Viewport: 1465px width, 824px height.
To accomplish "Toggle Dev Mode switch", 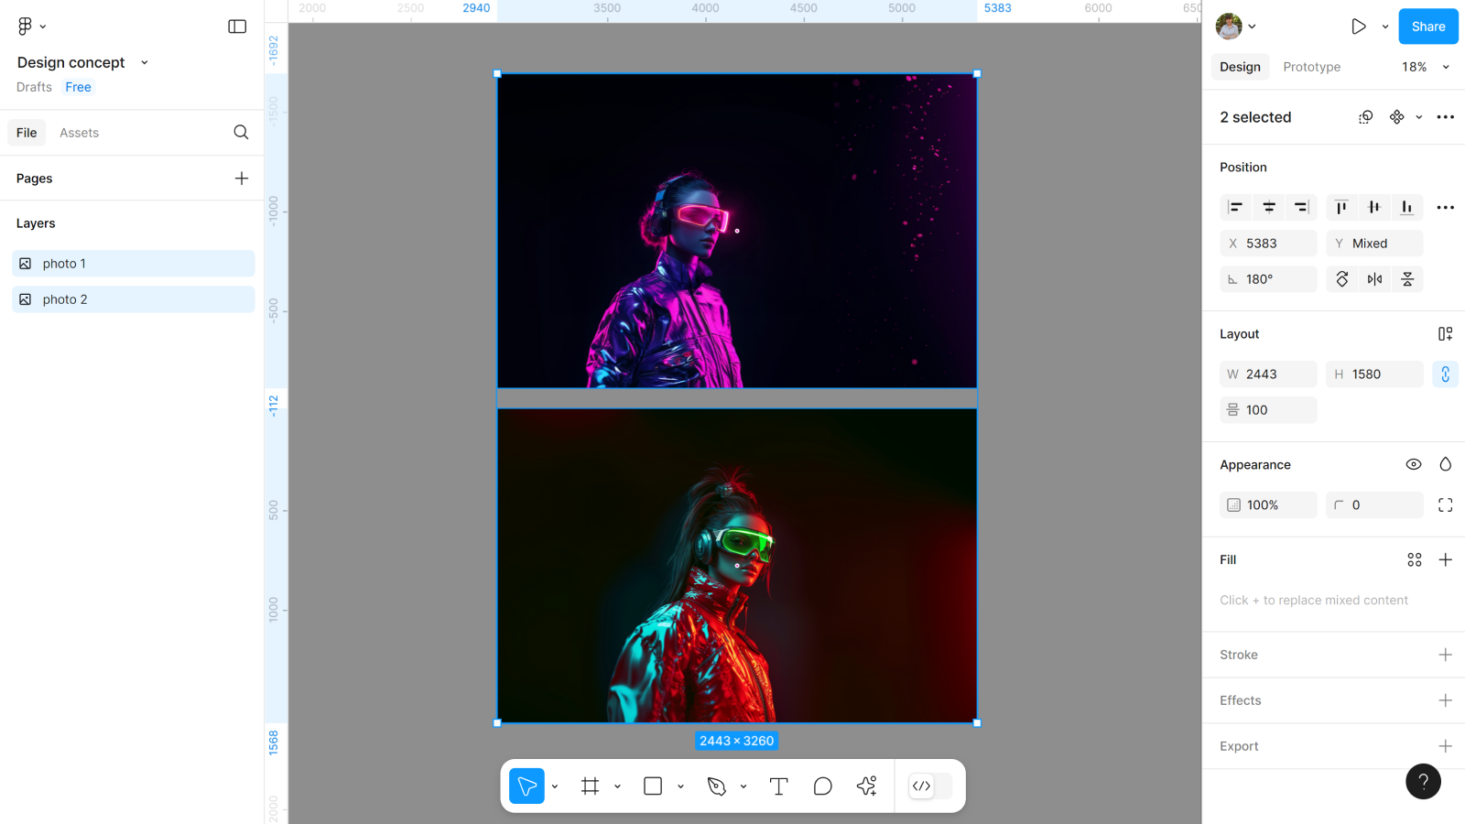I will click(929, 786).
